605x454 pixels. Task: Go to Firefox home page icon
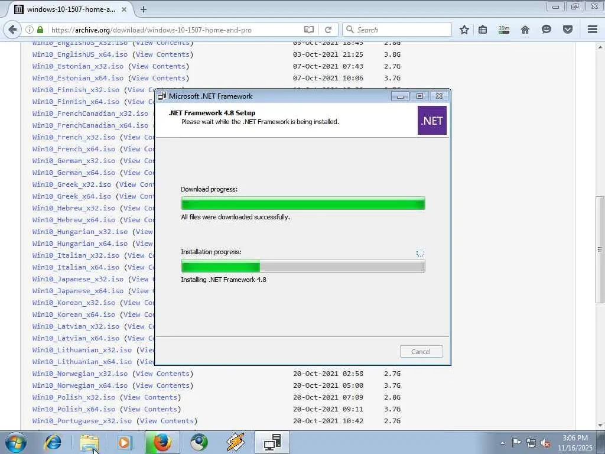[x=525, y=30]
